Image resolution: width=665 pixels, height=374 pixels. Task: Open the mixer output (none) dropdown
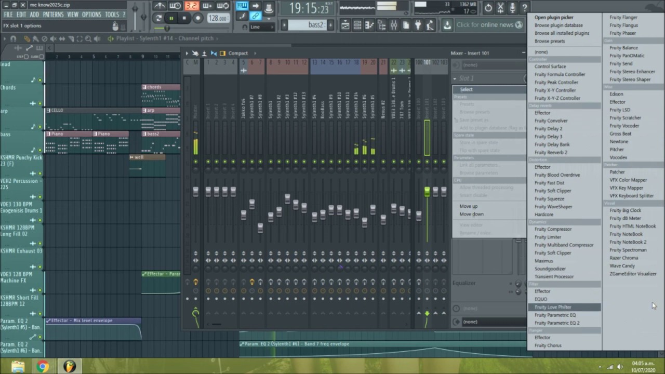click(489, 322)
